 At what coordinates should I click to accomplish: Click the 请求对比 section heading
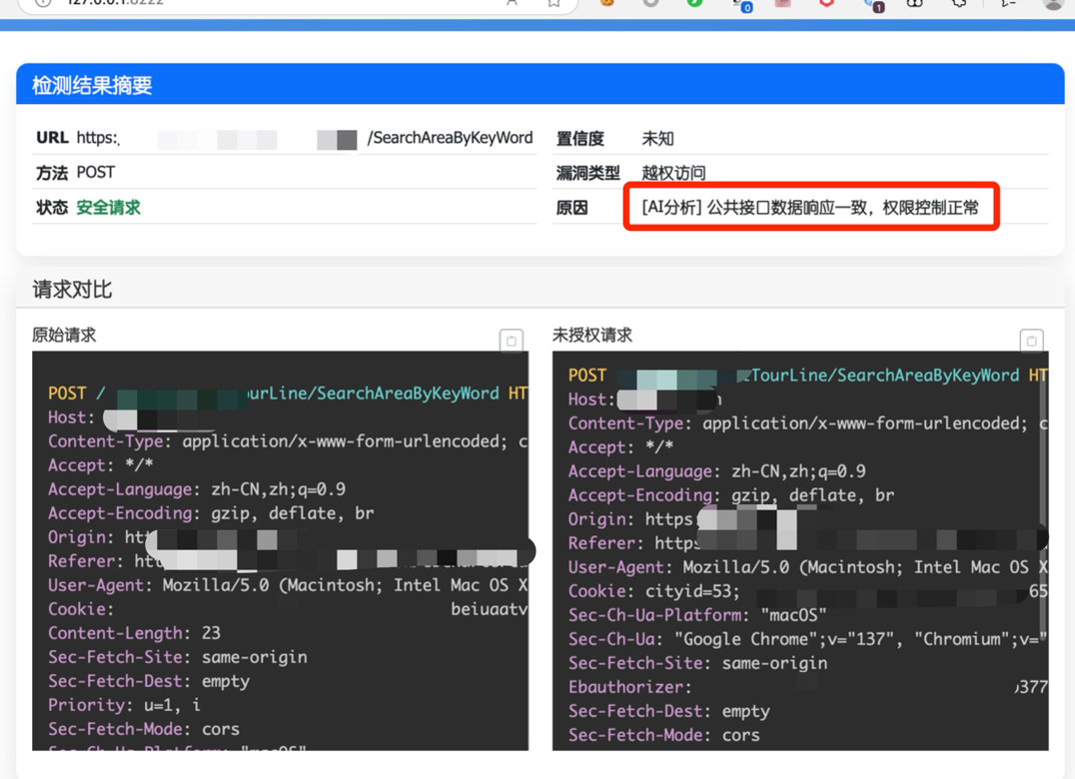coord(72,290)
